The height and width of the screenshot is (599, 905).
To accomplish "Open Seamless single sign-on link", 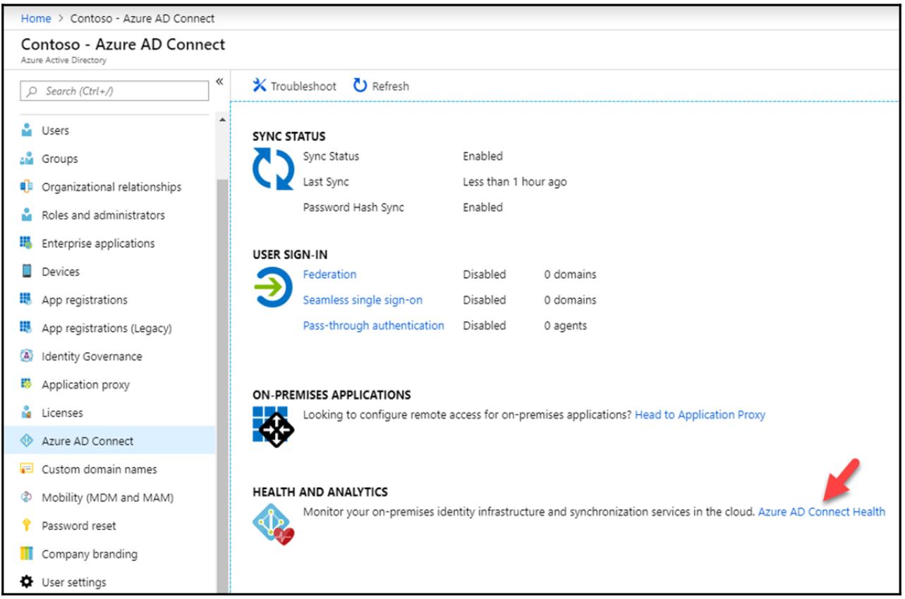I will tap(363, 300).
